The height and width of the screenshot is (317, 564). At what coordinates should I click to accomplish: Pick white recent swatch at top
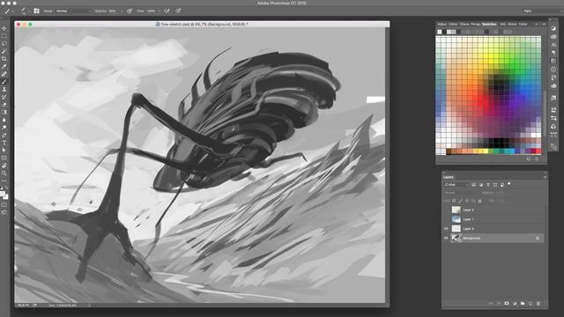(440, 32)
